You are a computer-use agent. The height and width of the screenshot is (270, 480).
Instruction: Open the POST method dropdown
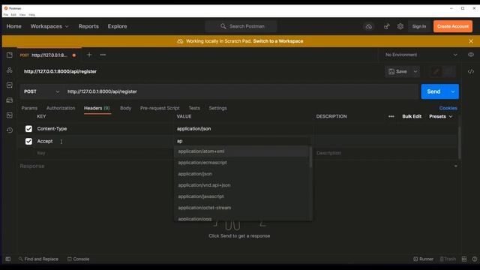42,91
